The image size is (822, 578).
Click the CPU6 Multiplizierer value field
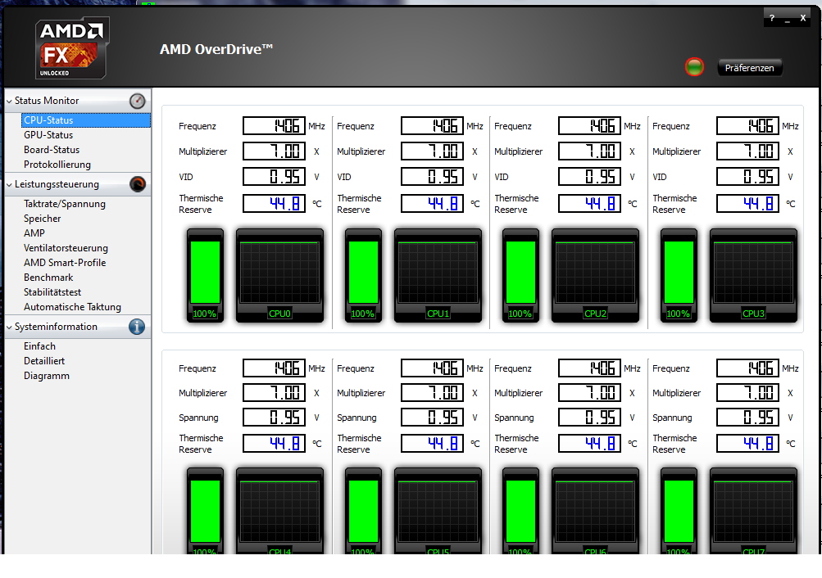point(590,393)
